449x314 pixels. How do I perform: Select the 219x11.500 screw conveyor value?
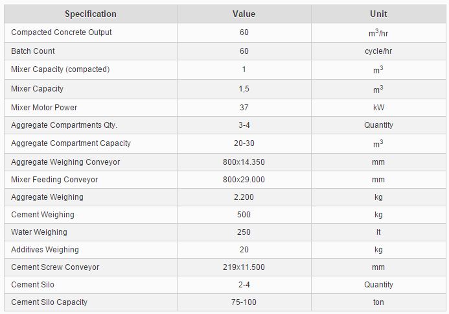pos(244,267)
